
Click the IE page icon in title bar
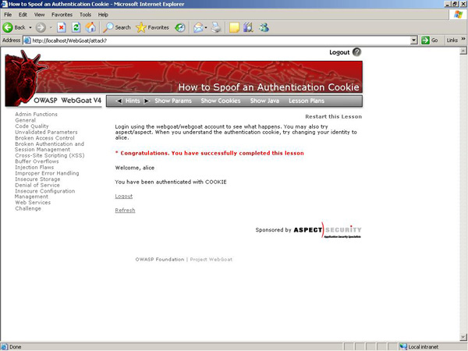[4, 4]
